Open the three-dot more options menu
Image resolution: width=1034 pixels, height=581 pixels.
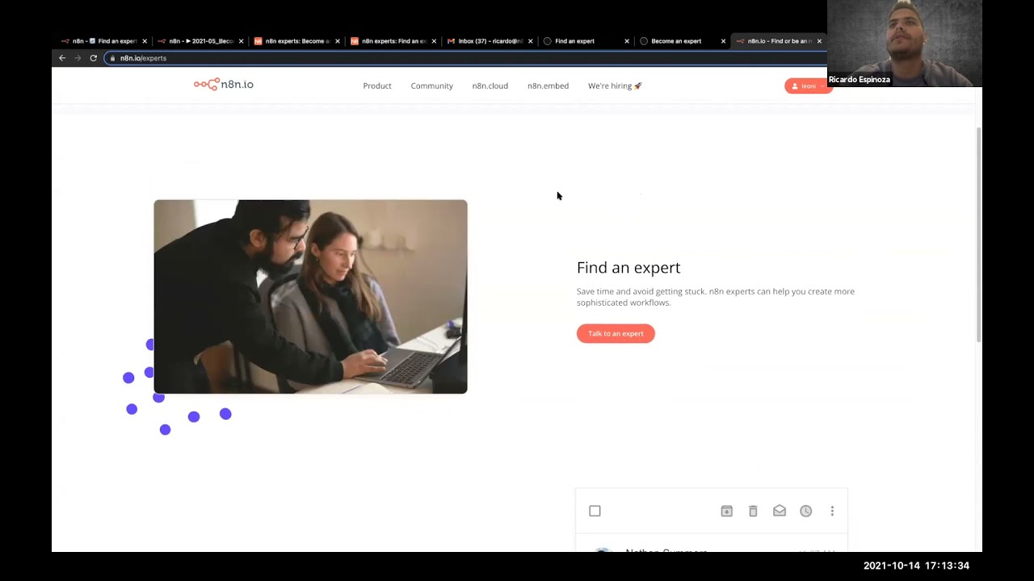(x=832, y=511)
